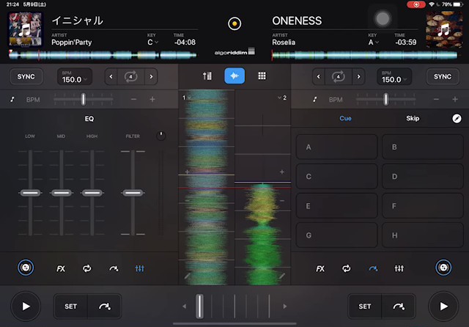
Task: Open mixer levels view icon
Action: click(x=207, y=76)
